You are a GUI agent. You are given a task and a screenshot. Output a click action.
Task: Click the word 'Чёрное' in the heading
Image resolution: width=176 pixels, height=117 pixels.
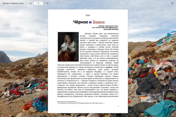point(81,22)
